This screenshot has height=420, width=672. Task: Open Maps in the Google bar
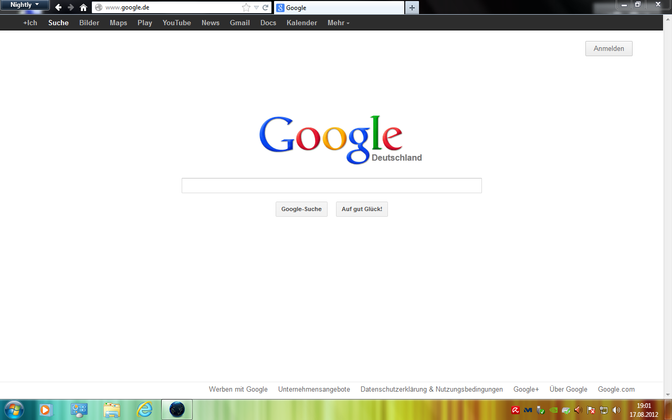[x=118, y=23]
